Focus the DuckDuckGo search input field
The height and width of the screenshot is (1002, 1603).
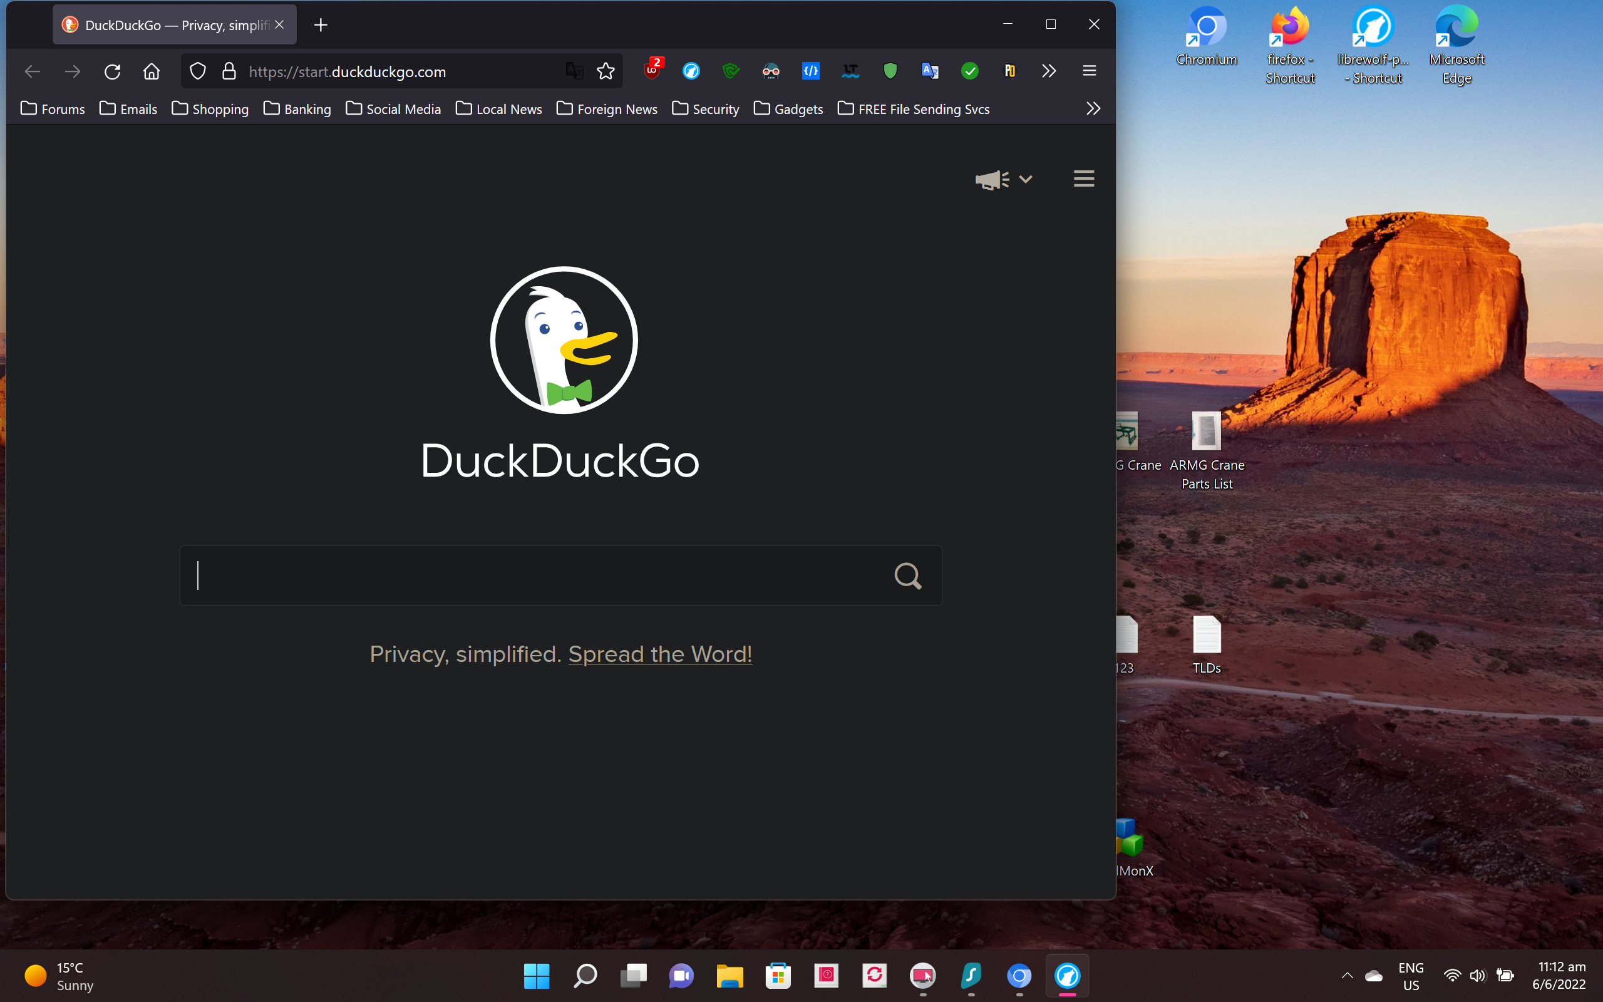tap(530, 576)
